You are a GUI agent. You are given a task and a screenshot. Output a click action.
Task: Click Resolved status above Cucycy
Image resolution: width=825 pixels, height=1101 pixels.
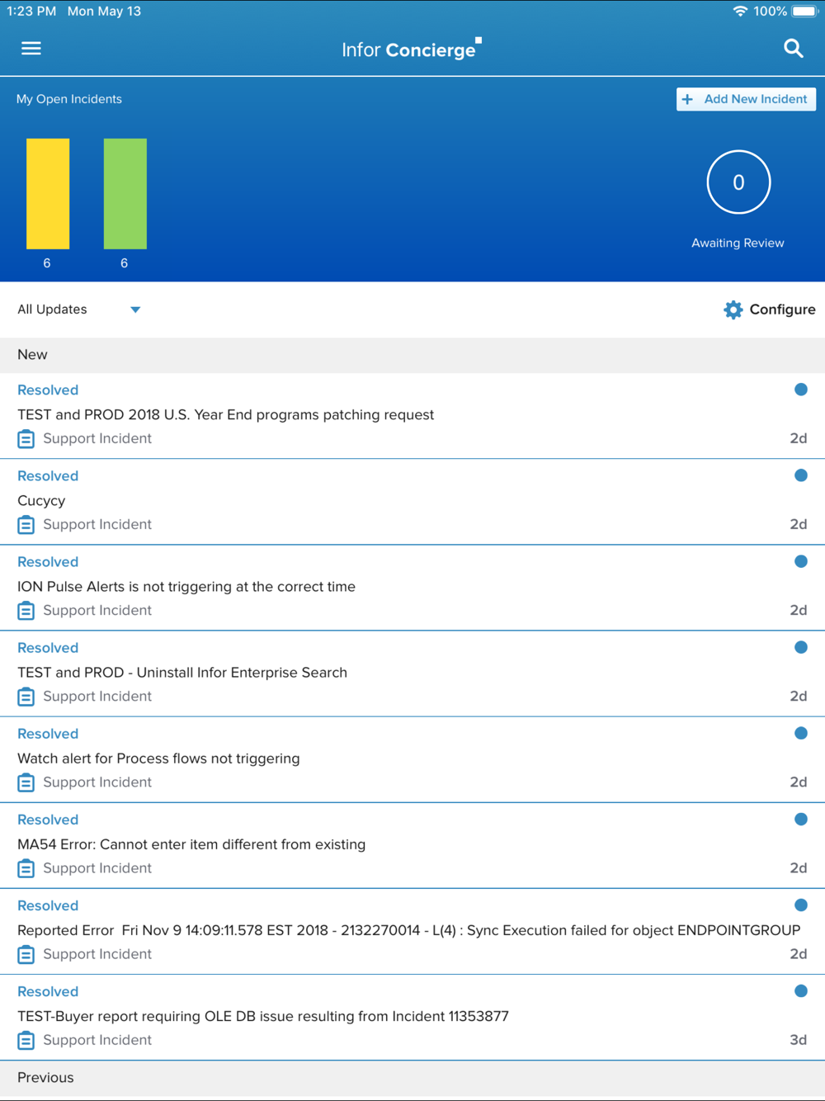tap(48, 476)
